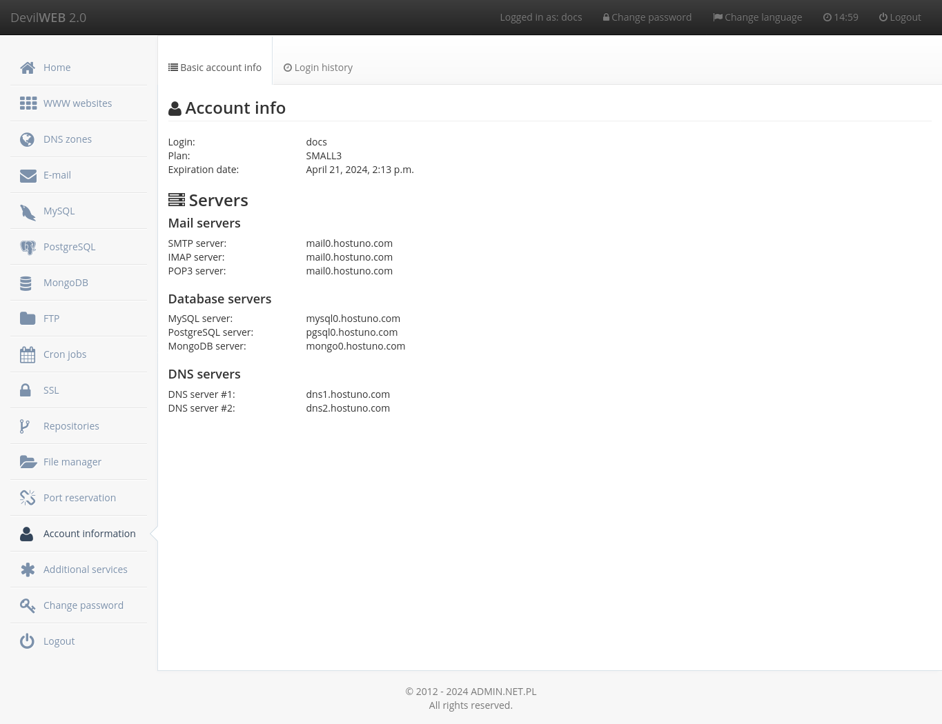
Task: Click the Home house icon in sidebar
Action: (28, 68)
